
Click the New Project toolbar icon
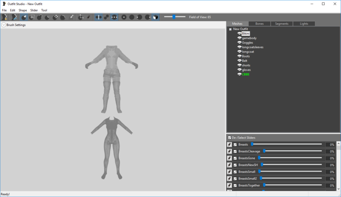point(5,17)
